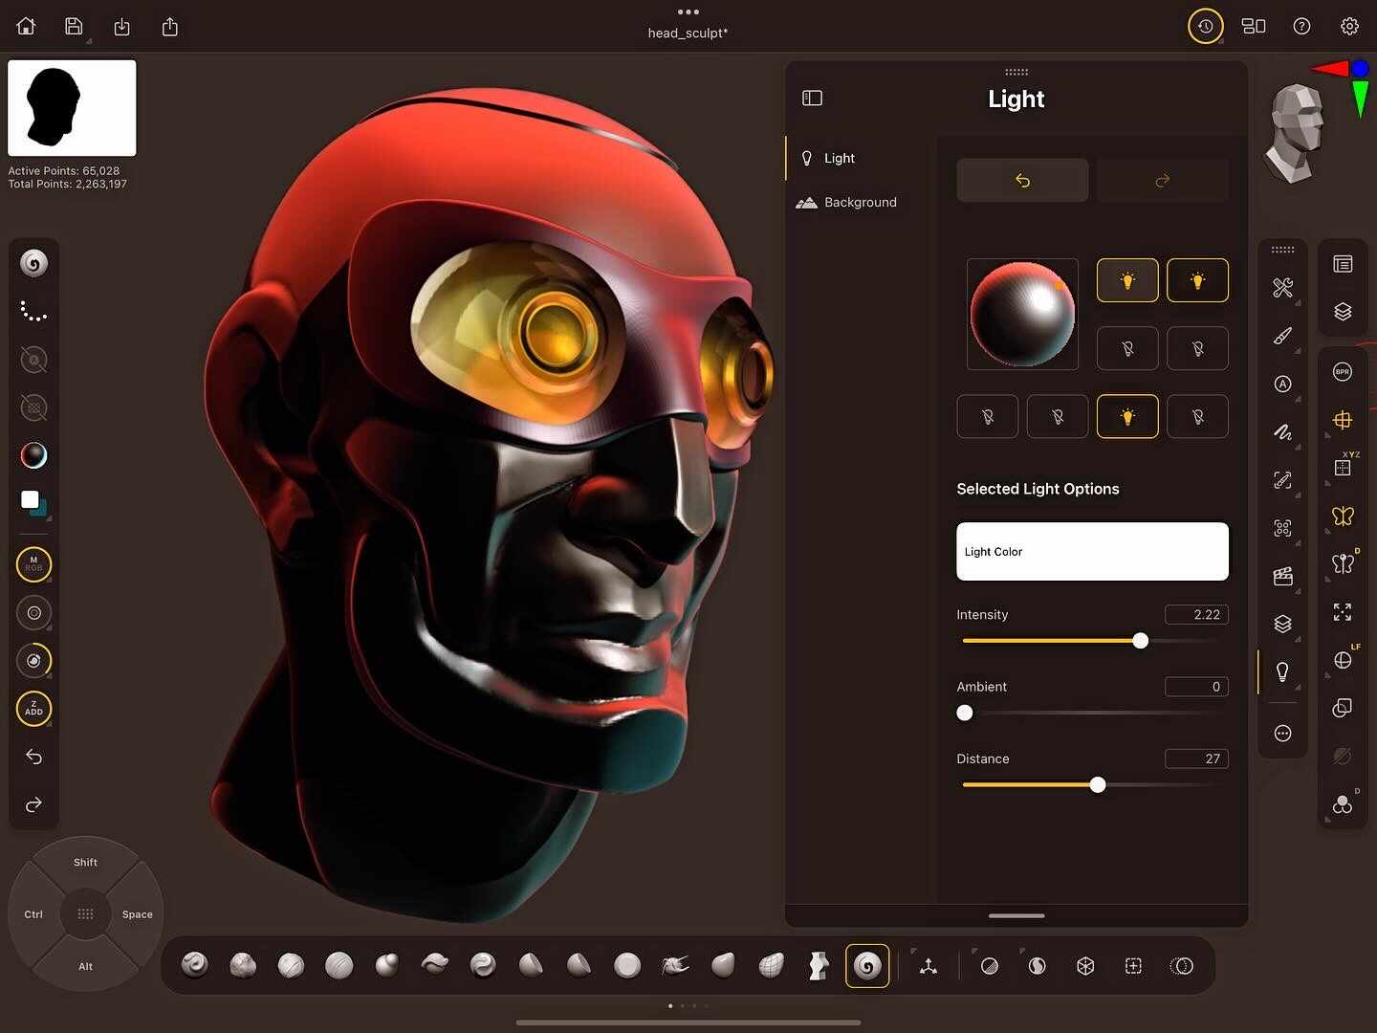Open the wrench and screwdriver tools menu
Screen dimensions: 1377x1033
point(1282,287)
